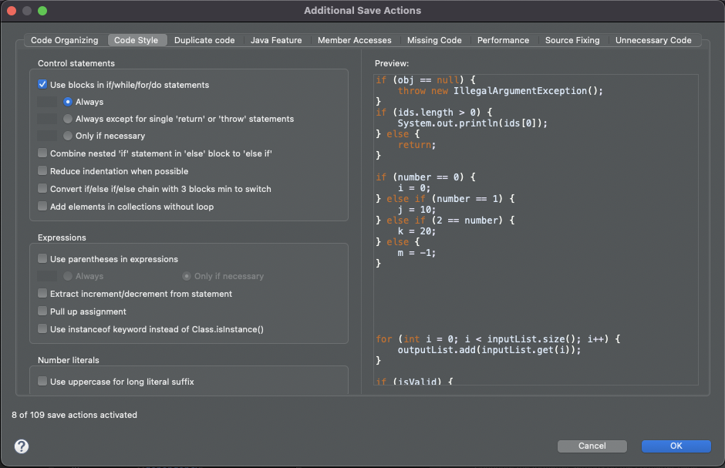
Task: Click the '} else if (2 == number) {' line
Action: coord(445,221)
